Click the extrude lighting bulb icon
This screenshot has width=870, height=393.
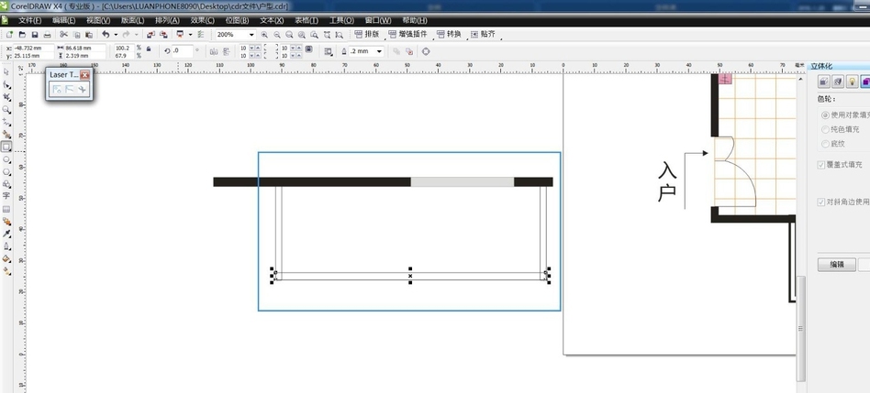[x=852, y=82]
